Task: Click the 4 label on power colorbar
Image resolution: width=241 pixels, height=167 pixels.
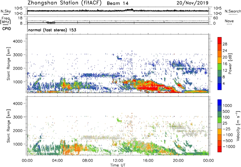Action: pos(224,83)
